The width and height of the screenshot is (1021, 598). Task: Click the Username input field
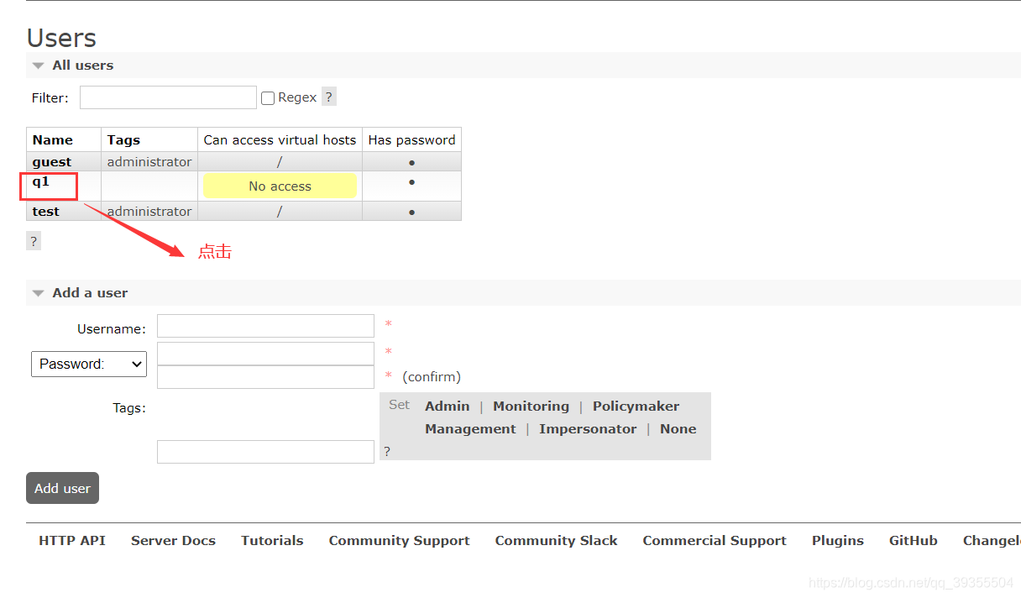[265, 326]
